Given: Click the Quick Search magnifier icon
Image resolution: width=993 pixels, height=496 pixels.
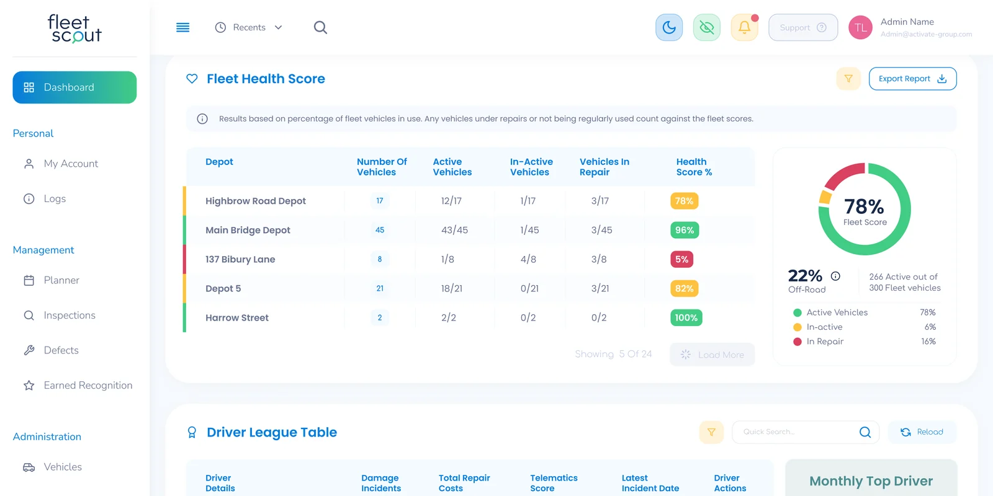Looking at the screenshot, I should [x=865, y=432].
